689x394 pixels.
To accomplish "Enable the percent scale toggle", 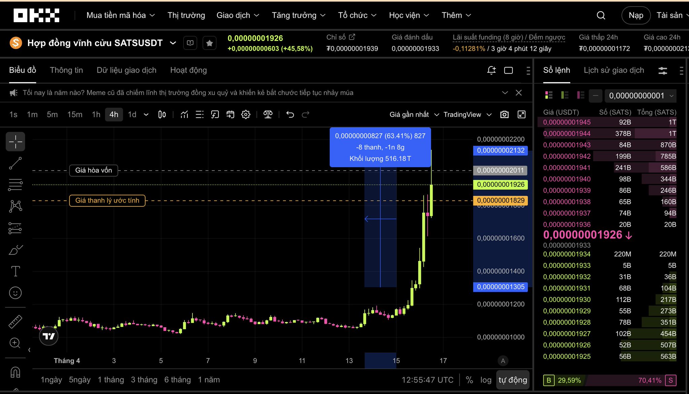I will (x=469, y=380).
